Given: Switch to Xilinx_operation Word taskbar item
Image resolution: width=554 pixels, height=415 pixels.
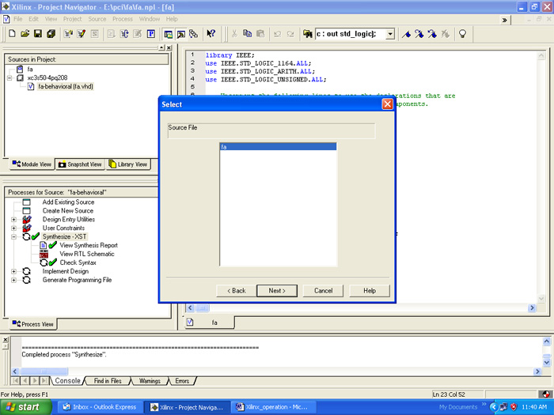Looking at the screenshot, I should click(273, 407).
